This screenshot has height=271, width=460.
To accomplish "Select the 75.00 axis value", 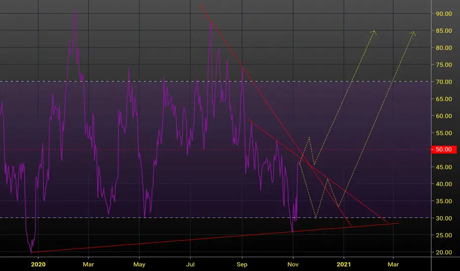I will click(444, 65).
